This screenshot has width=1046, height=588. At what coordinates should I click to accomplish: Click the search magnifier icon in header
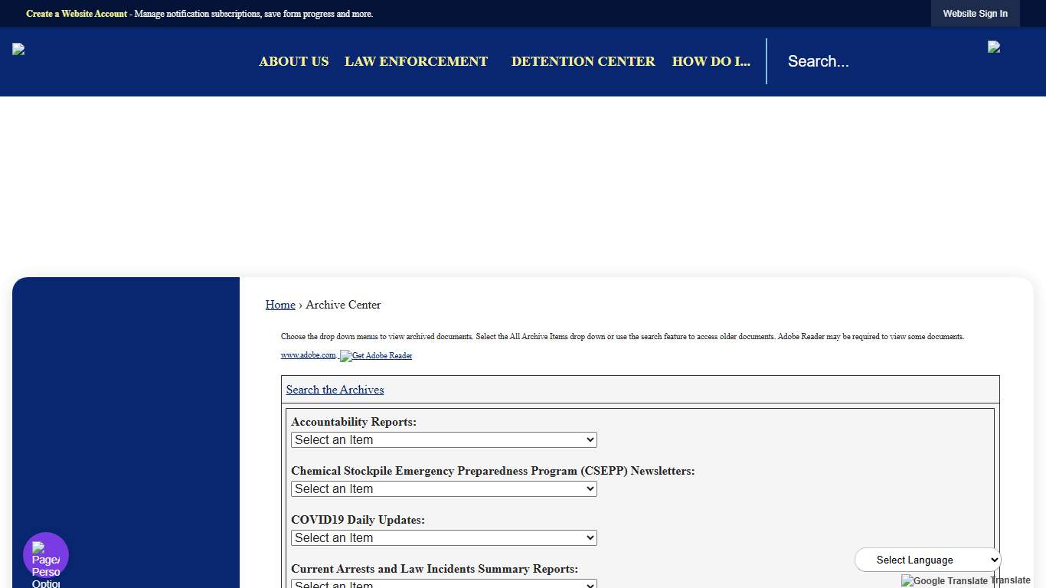(994, 47)
